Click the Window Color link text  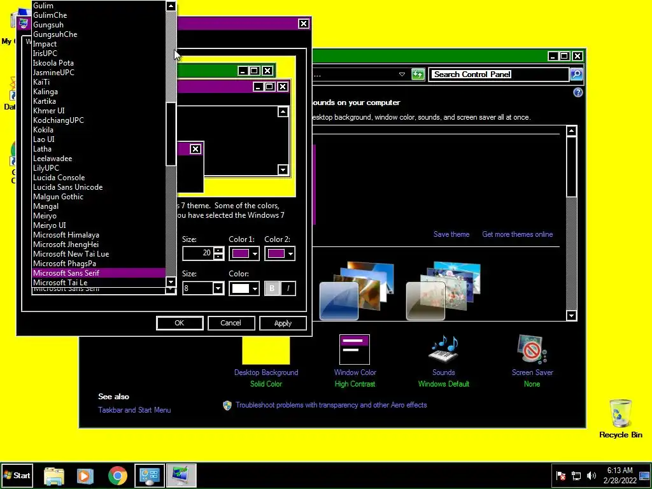point(355,372)
